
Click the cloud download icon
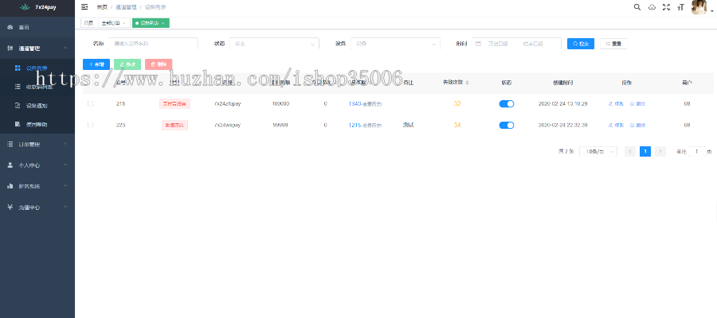652,7
